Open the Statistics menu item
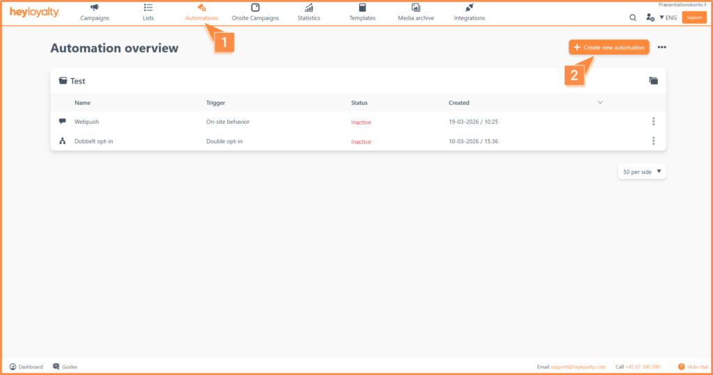The height and width of the screenshot is (375, 713). 308,12
